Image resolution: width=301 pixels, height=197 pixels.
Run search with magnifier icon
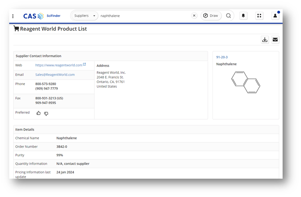point(228,16)
